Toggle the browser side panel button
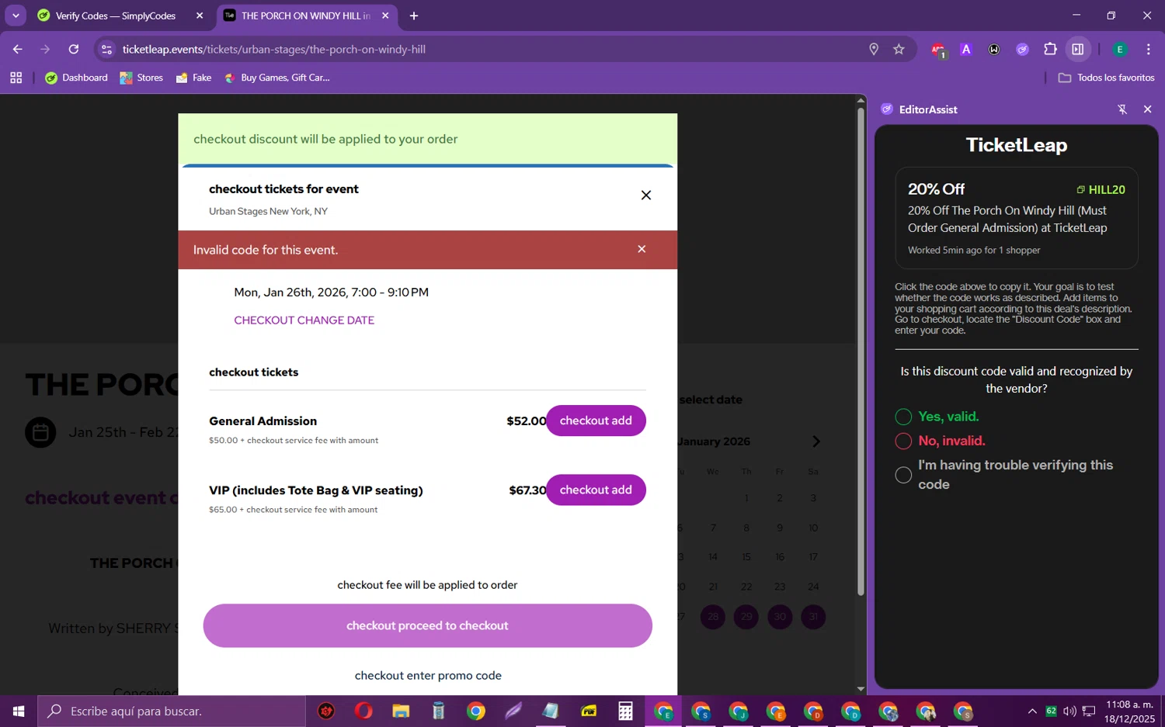Image resolution: width=1165 pixels, height=727 pixels. pos(1078,49)
